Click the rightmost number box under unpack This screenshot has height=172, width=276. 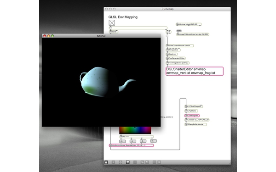coord(153,141)
